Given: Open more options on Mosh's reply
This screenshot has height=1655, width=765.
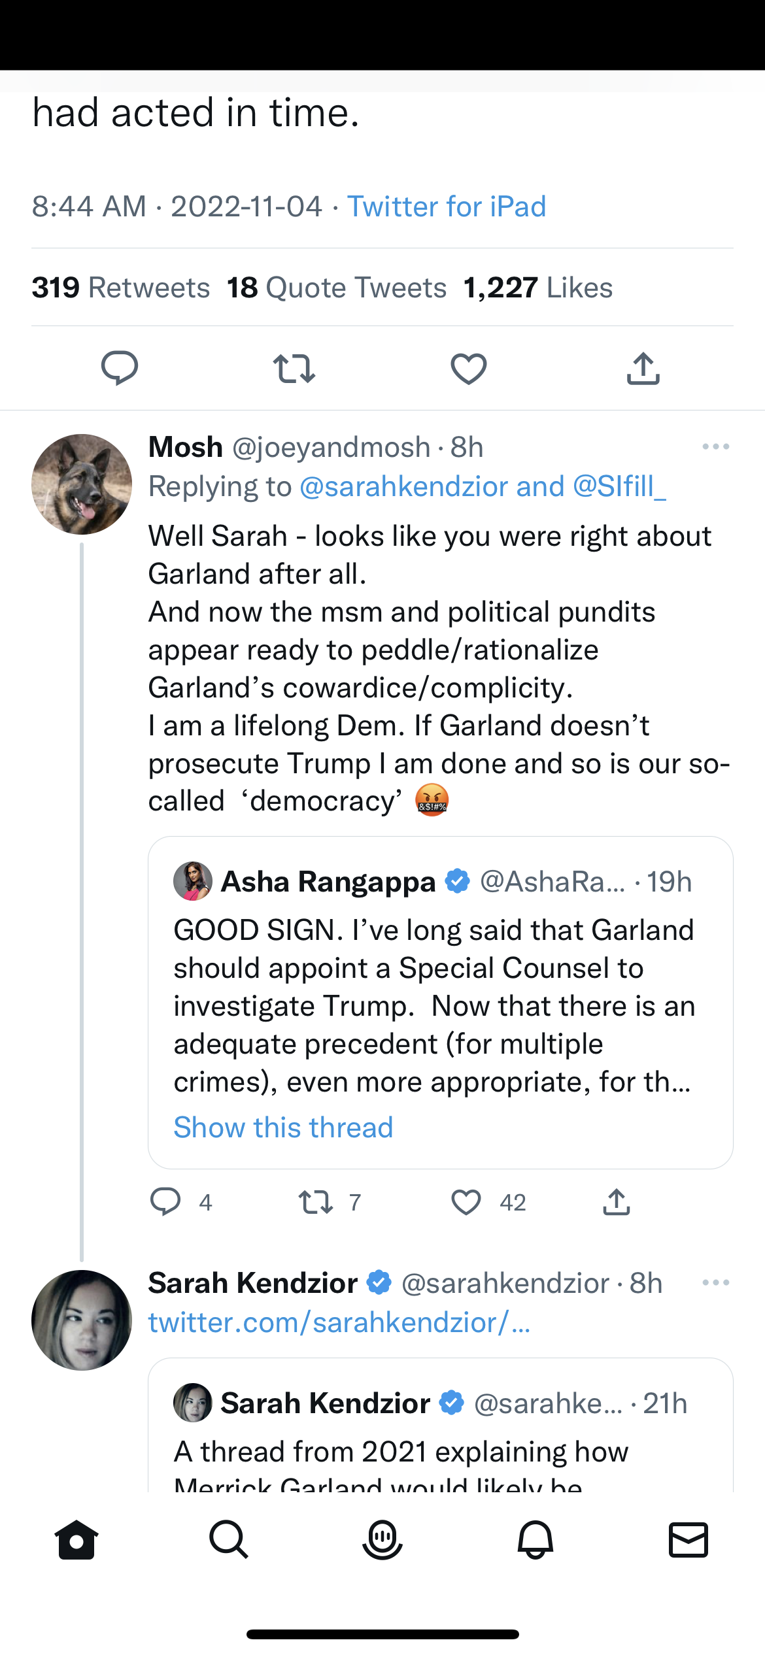Looking at the screenshot, I should 715,447.
